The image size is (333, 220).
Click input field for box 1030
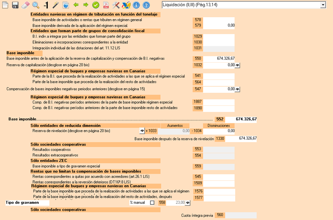219,42
